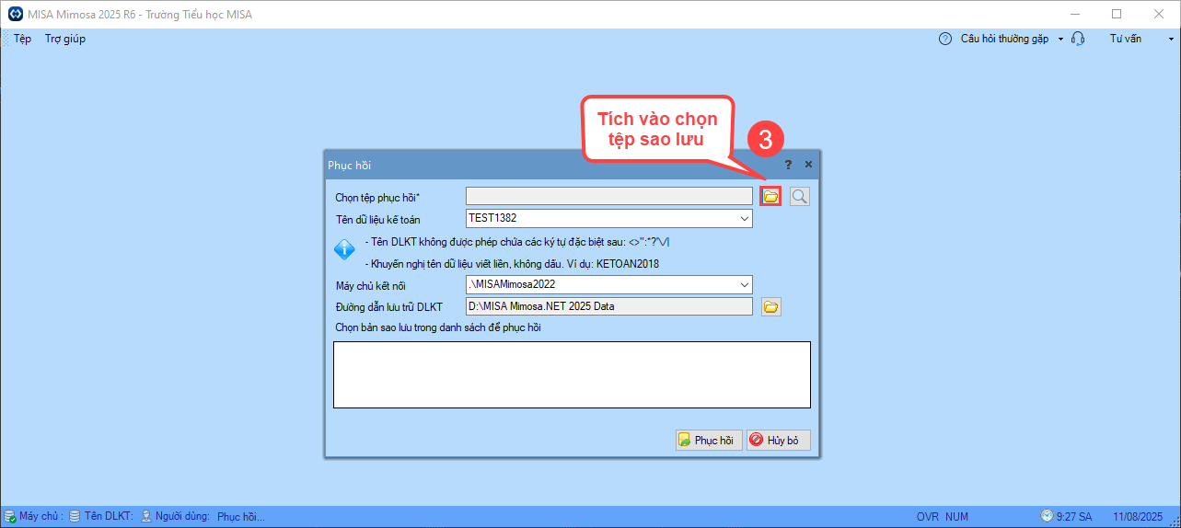The height and width of the screenshot is (528, 1181).
Task: Open the Trợ giúp menu
Action: (65, 39)
